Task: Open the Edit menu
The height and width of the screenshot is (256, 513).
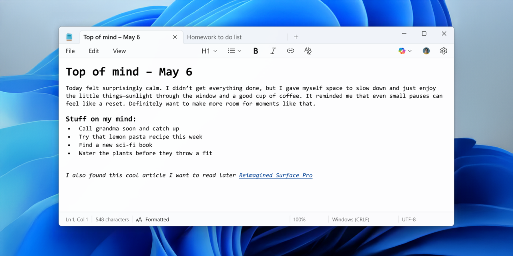Action: pyautogui.click(x=94, y=51)
